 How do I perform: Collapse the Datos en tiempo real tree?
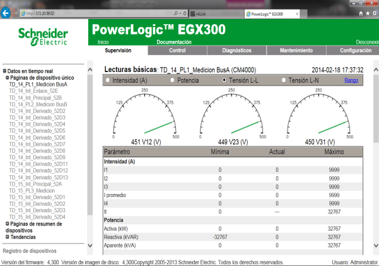click(x=4, y=71)
